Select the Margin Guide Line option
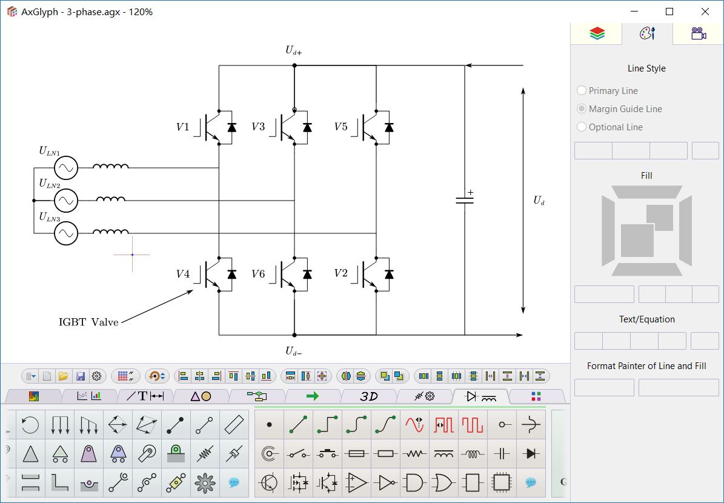The width and height of the screenshot is (724, 503). [x=582, y=108]
